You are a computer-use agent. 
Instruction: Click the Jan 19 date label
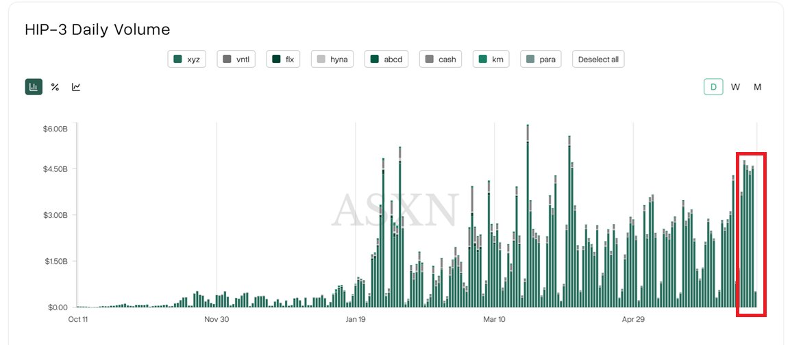355,319
